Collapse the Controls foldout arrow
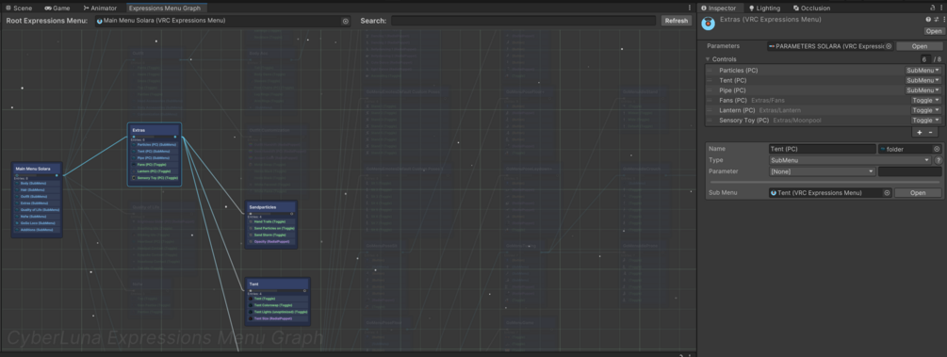947x357 pixels. tap(708, 59)
